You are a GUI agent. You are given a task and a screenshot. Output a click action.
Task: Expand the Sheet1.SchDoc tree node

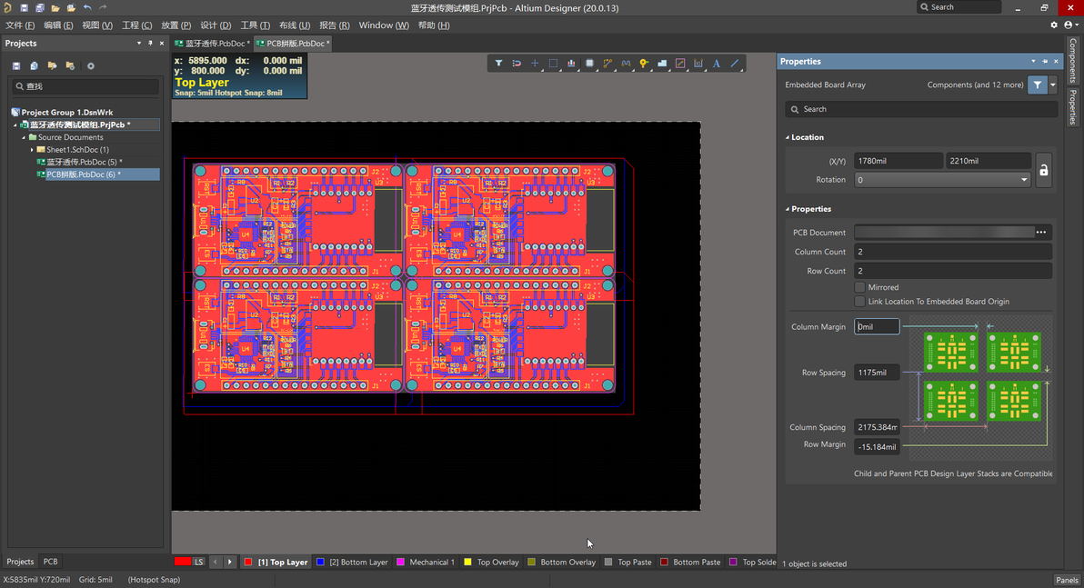click(32, 150)
